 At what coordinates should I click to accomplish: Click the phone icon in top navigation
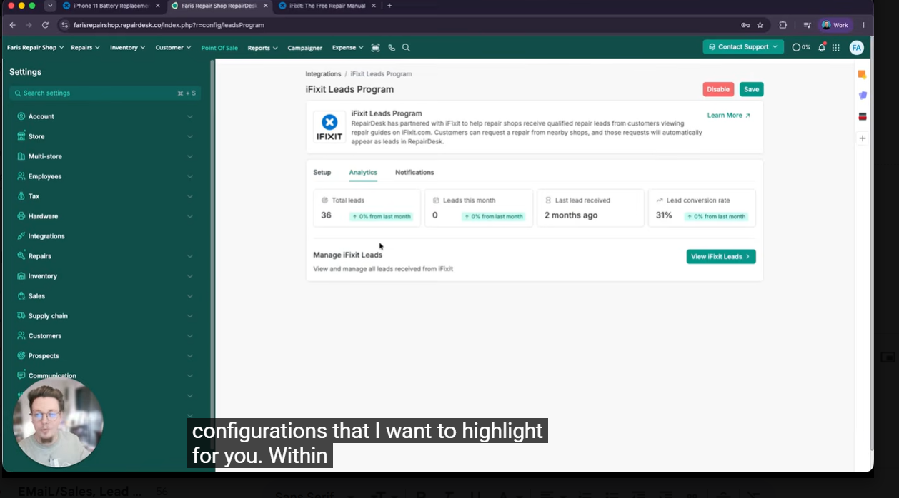(x=392, y=48)
